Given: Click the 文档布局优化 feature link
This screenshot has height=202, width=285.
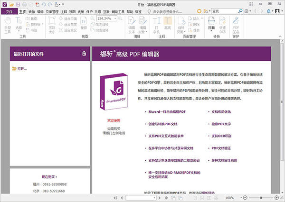Looking at the screenshot, I should point(221,112).
